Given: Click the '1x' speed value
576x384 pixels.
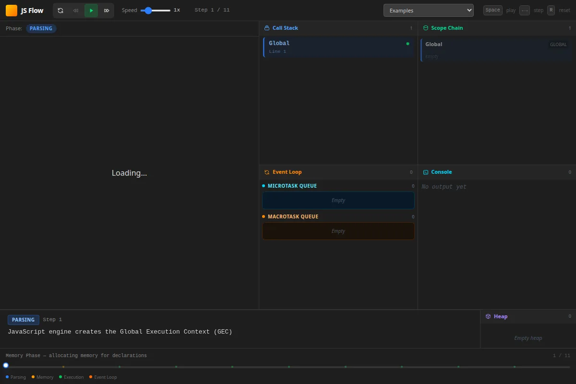Looking at the screenshot, I should coord(177,10).
